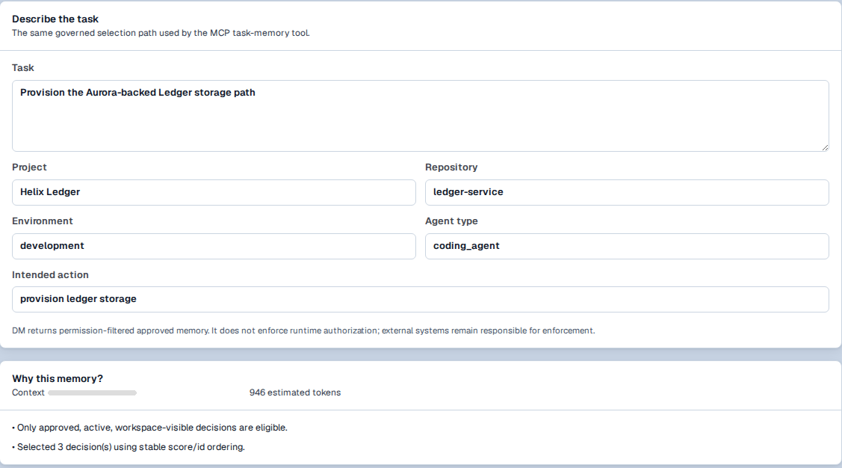Click the 'Intended action' field label

(x=51, y=274)
